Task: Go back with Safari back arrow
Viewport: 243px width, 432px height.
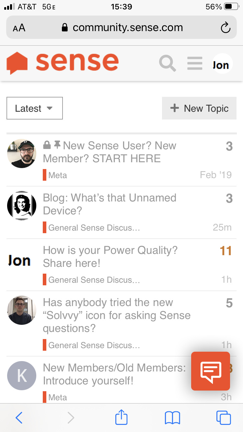Action: point(19,418)
